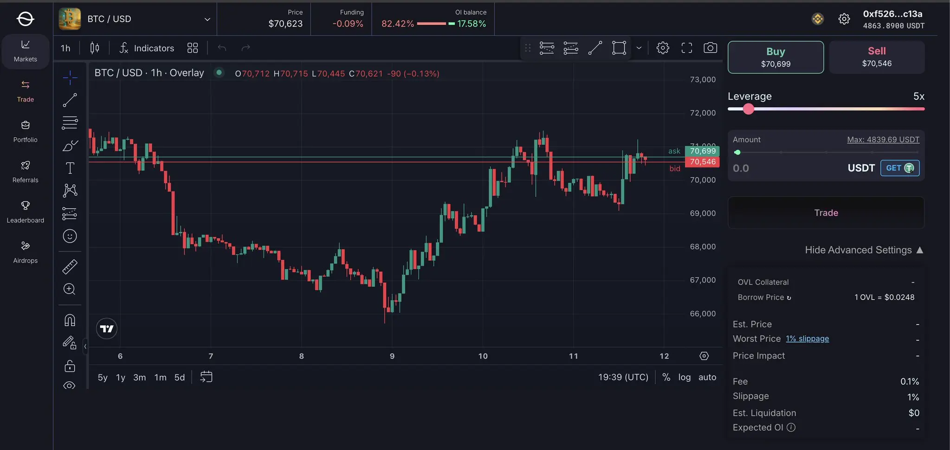Select the text annotation tool
Image resolution: width=950 pixels, height=450 pixels.
click(x=70, y=168)
